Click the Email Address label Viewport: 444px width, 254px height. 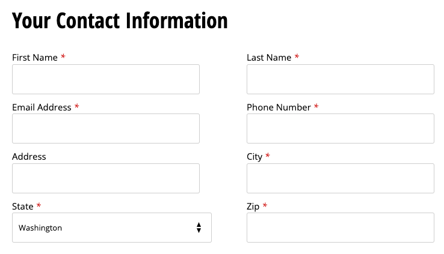[x=42, y=107]
